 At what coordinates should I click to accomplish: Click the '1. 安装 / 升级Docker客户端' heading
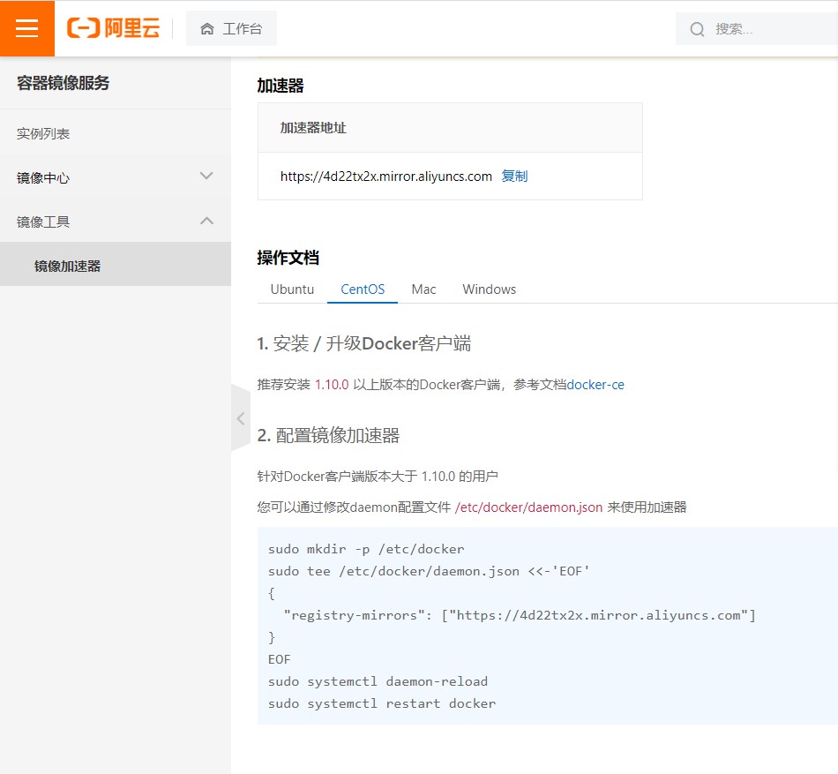pos(364,343)
